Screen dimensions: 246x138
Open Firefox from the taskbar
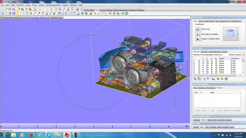(x=31, y=135)
